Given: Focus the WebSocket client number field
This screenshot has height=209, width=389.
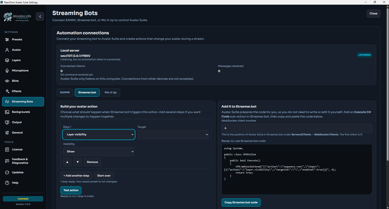Looking at the screenshot, I should (297, 128).
